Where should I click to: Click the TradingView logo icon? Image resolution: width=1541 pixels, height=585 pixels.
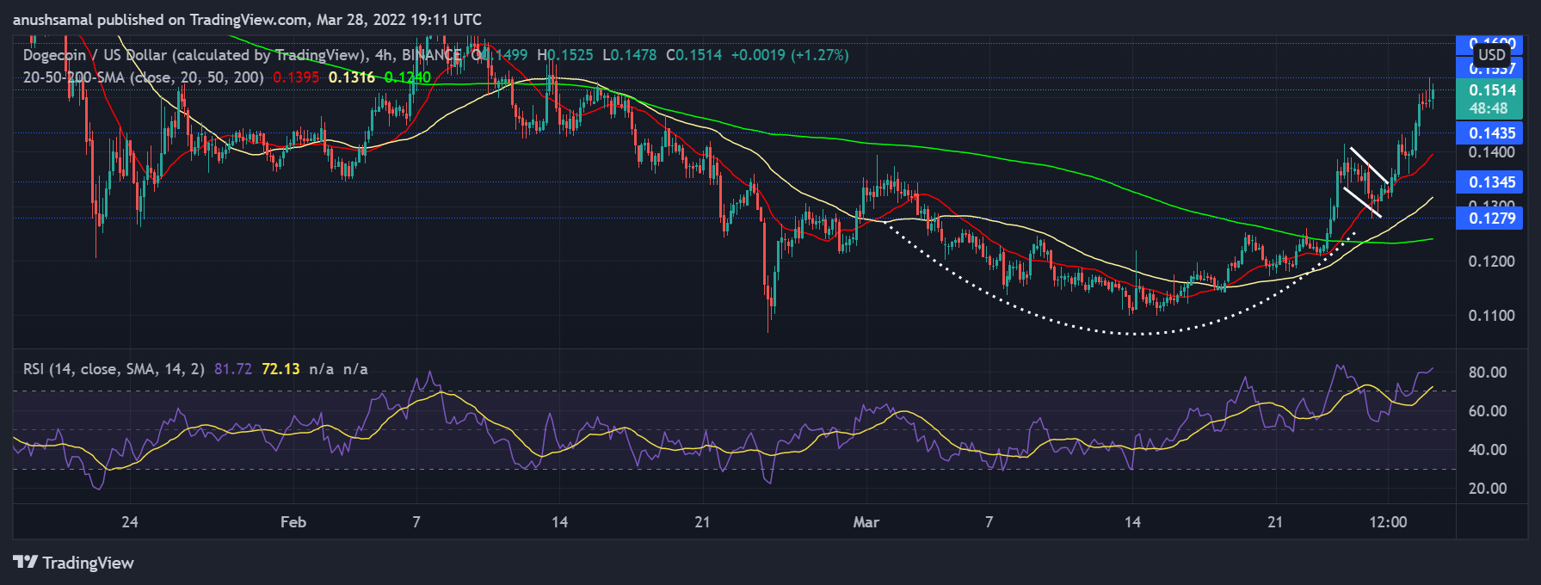pos(26,563)
